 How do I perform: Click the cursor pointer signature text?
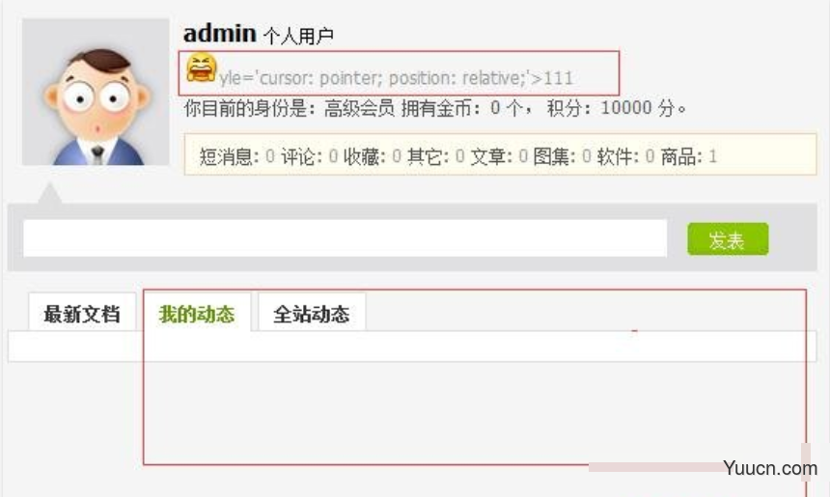coord(396,78)
